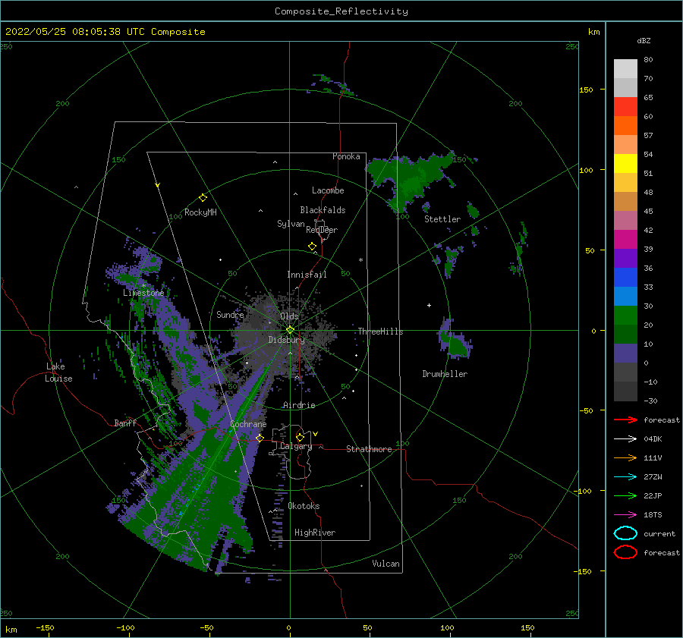Image resolution: width=683 pixels, height=638 pixels.
Task: Select the Limestone label
Action: 143,293
